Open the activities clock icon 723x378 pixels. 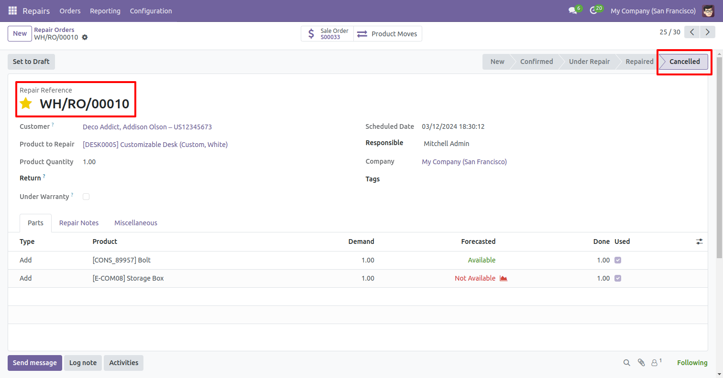click(x=593, y=10)
